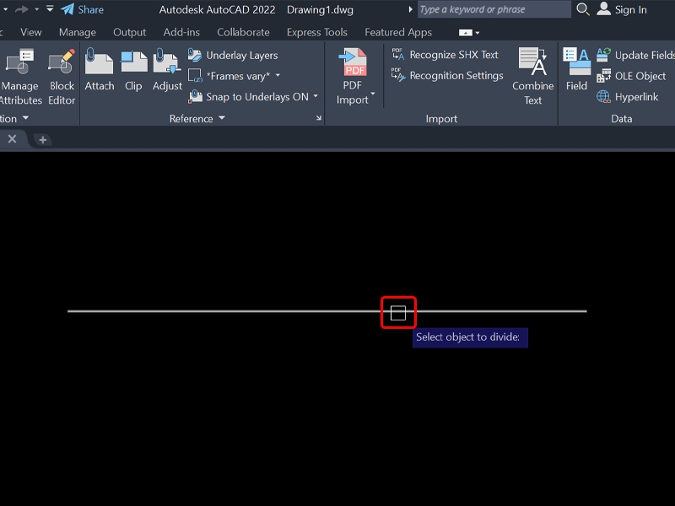
Task: Open the Customize Quick Access Toolbar dropdown
Action: point(50,8)
